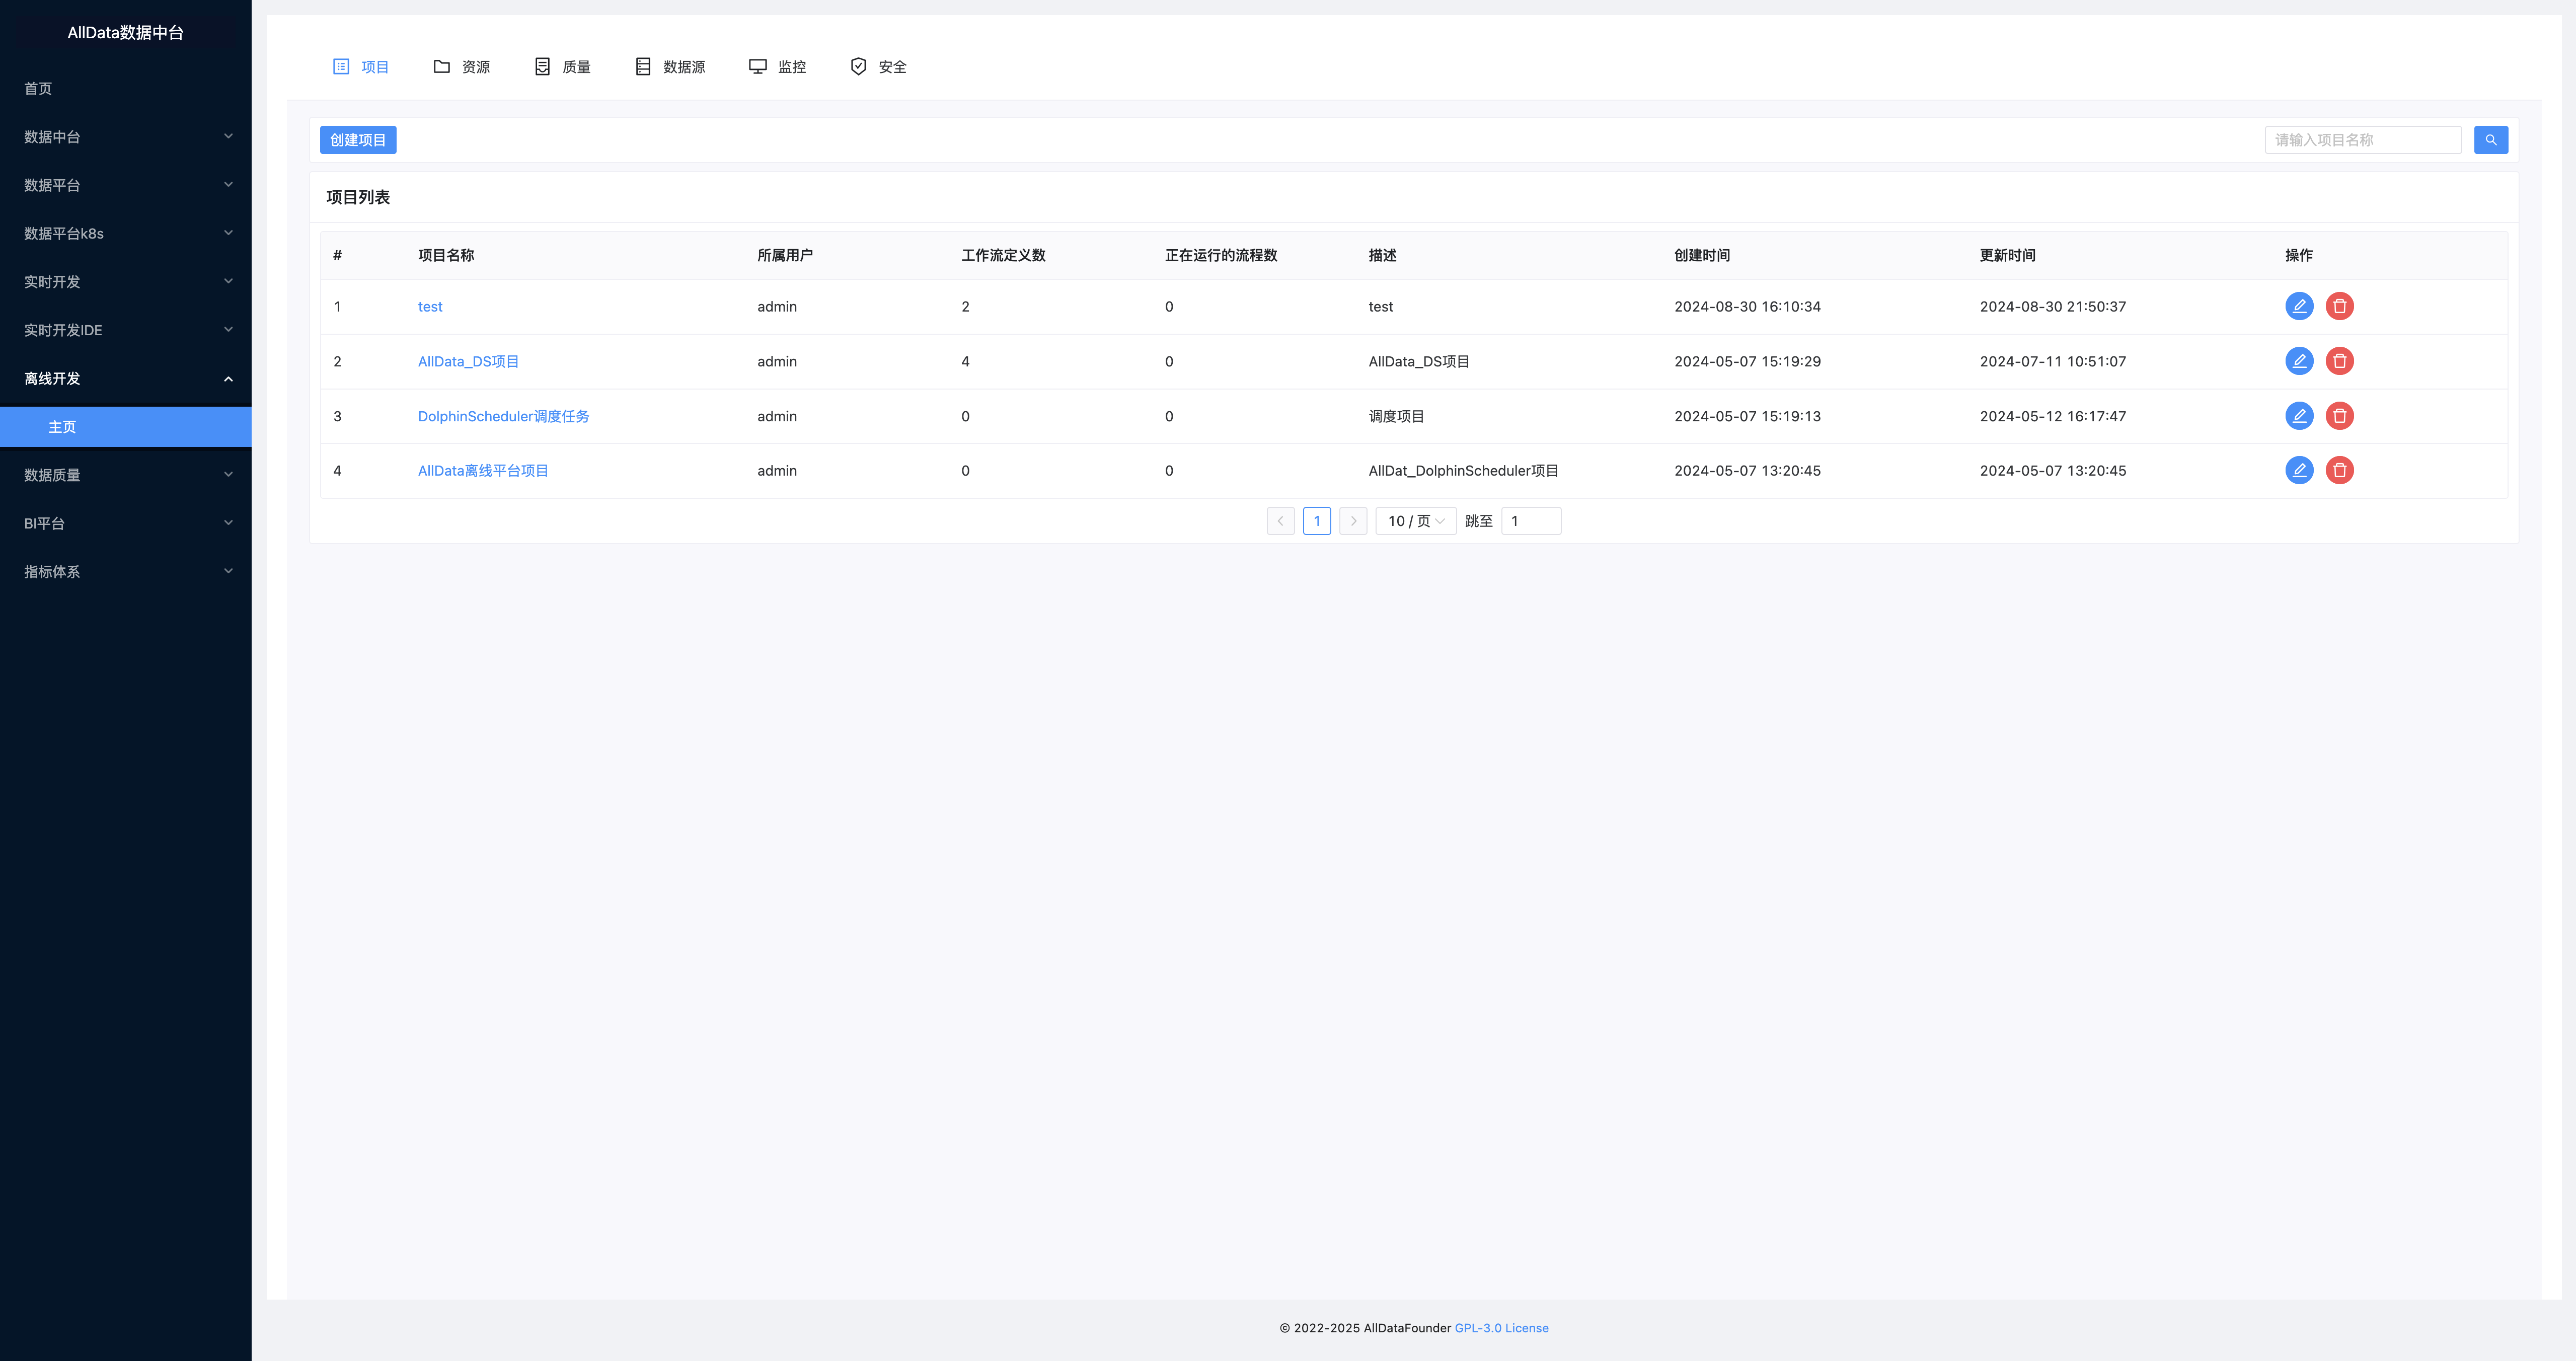Click the 创建项目 button
The height and width of the screenshot is (1361, 2576).
click(358, 140)
